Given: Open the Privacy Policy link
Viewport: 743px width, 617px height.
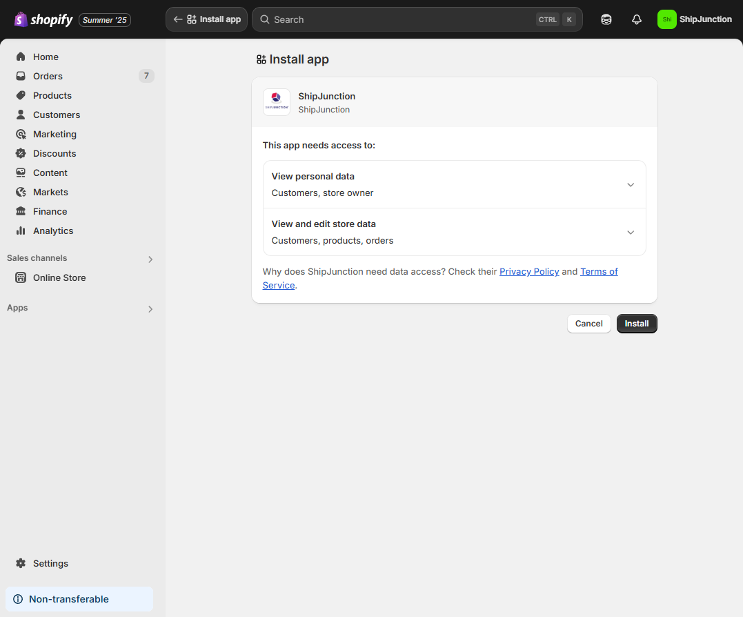Looking at the screenshot, I should [x=529, y=272].
